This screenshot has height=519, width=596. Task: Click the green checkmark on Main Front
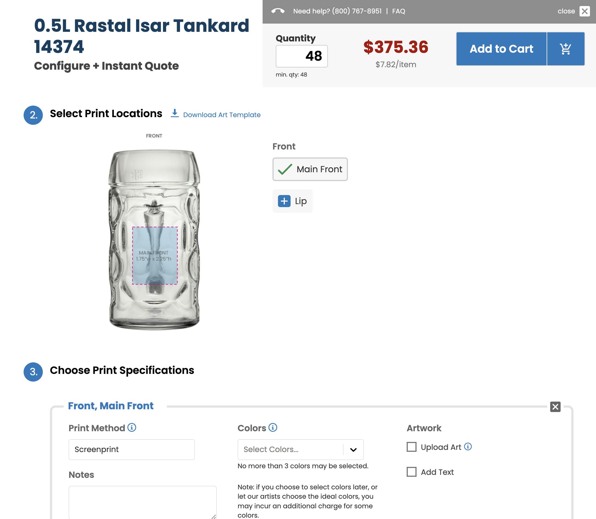(285, 169)
